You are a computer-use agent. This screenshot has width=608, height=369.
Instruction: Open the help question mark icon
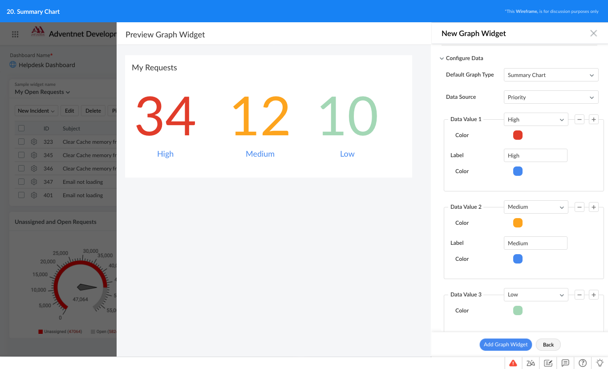click(x=583, y=363)
